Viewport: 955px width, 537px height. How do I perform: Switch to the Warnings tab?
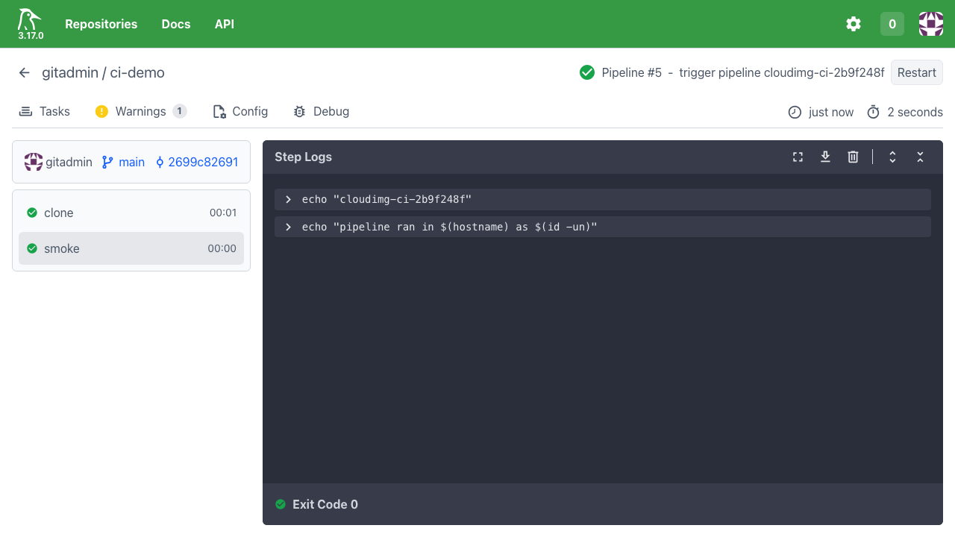141,111
